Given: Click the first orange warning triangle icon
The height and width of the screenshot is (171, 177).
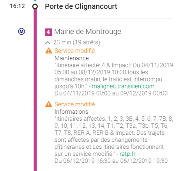Looking at the screenshot, I should click(49, 51).
